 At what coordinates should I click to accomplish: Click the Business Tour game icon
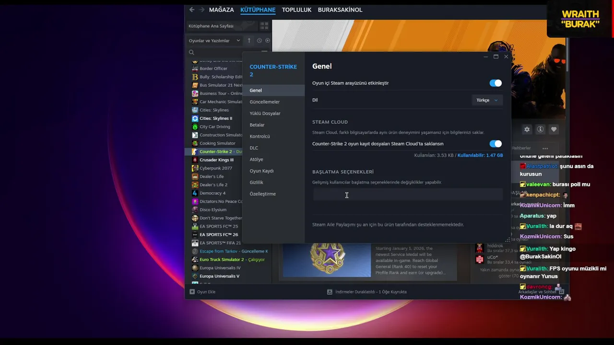click(195, 93)
